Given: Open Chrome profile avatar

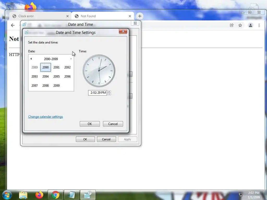Looking at the screenshot, I should [x=251, y=25].
